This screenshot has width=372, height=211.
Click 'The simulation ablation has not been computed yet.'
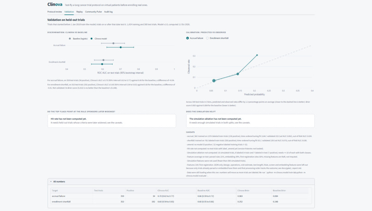(216, 119)
